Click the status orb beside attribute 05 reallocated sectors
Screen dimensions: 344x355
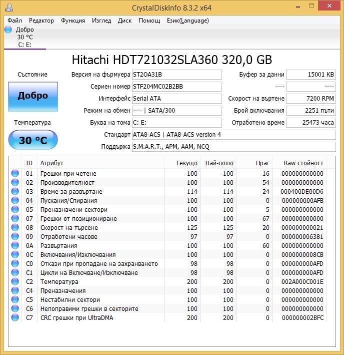[x=15, y=210]
